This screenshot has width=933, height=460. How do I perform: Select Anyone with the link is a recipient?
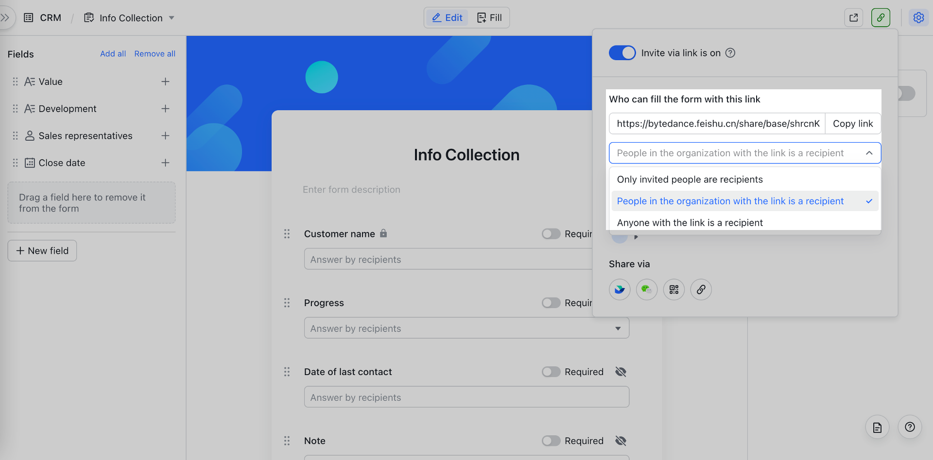point(690,222)
